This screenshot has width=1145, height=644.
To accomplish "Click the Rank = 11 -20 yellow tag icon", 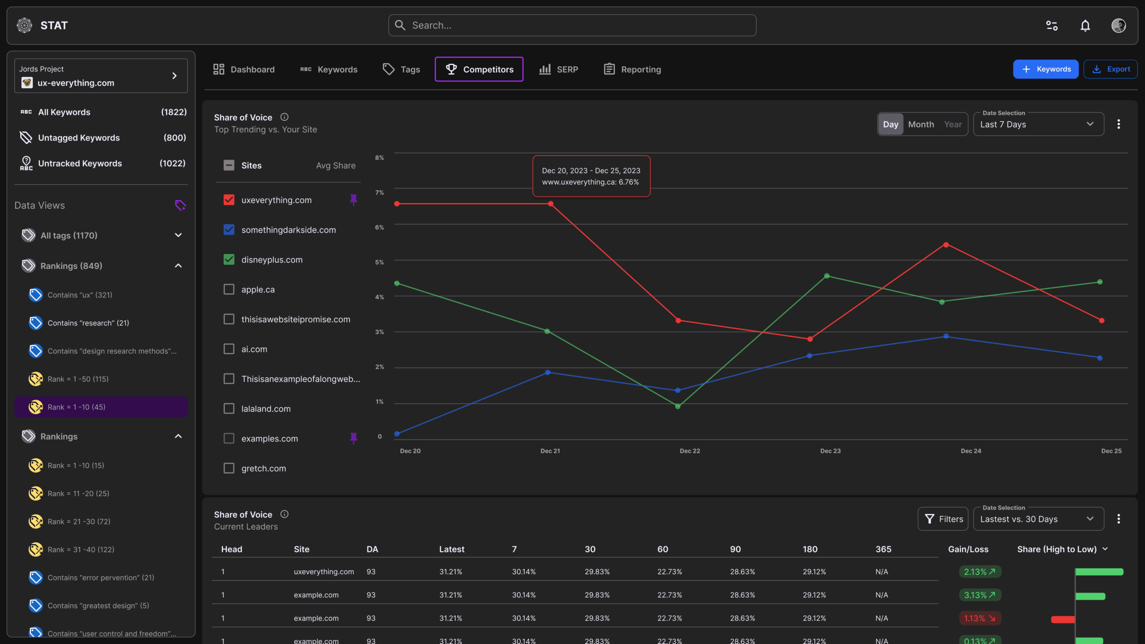I will (x=35, y=493).
